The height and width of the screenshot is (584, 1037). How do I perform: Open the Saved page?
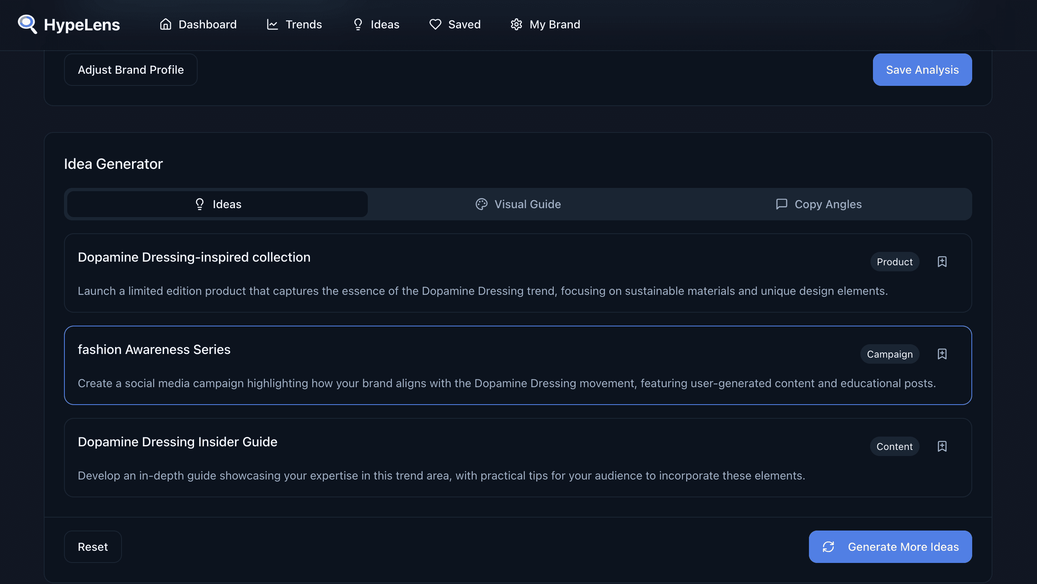pos(455,24)
